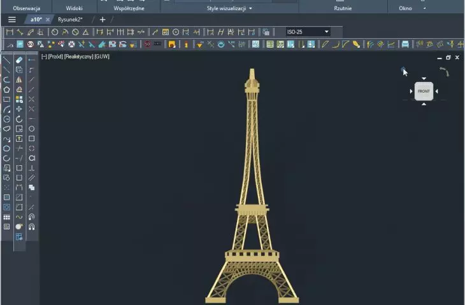The height and width of the screenshot is (305, 465).
Task: Click the Aligned dimension tool
Action: pyautogui.click(x=20, y=32)
